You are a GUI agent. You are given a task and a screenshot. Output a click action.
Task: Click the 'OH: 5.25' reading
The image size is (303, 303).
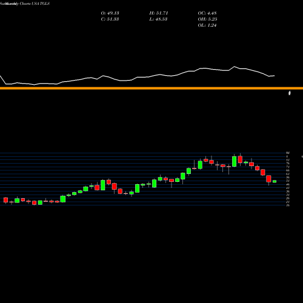tap(207, 19)
